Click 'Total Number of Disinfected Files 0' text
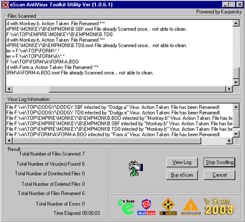This screenshot has height=222, width=245. click(x=50, y=173)
